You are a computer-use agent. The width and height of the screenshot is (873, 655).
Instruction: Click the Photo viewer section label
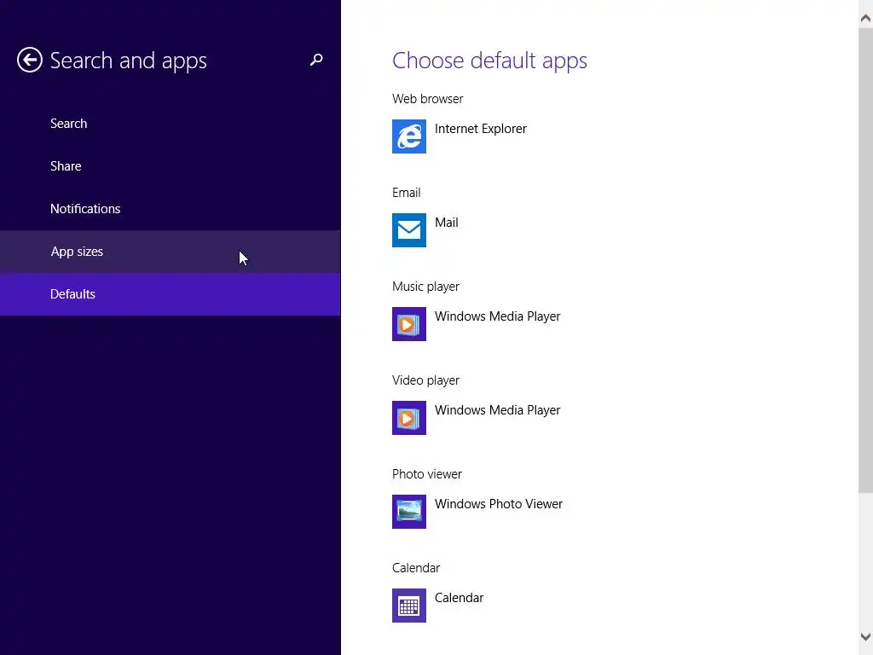(x=427, y=474)
